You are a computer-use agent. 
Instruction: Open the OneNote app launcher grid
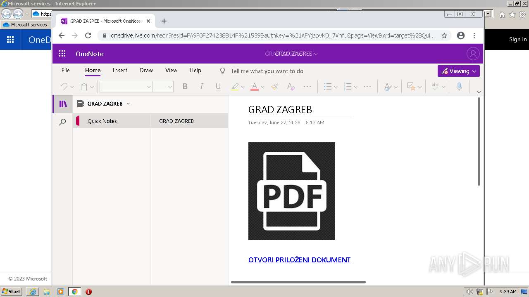point(62,54)
